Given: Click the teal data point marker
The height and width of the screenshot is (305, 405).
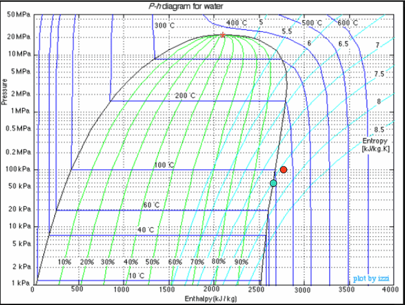Looking at the screenshot, I should [x=274, y=183].
